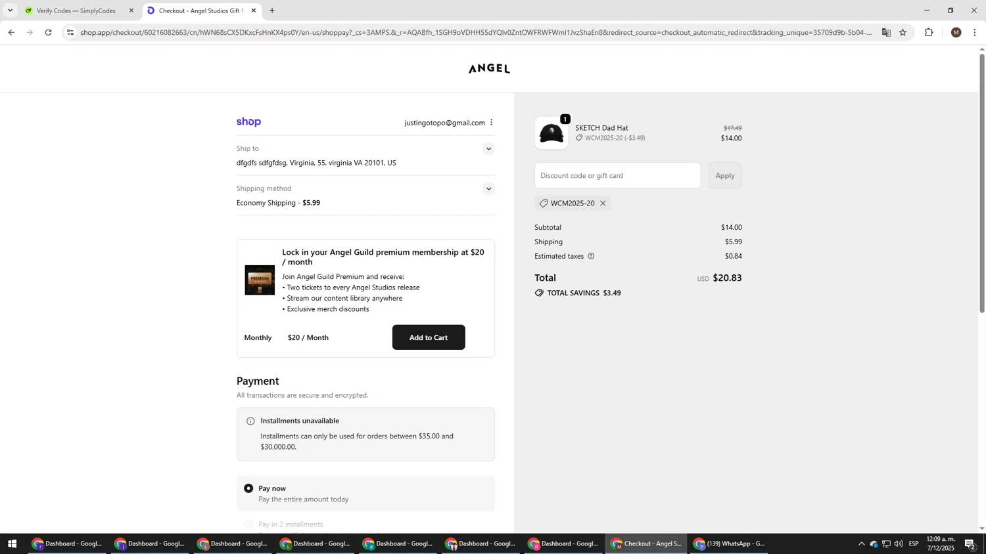Open the tab search dropdown

(x=10, y=11)
